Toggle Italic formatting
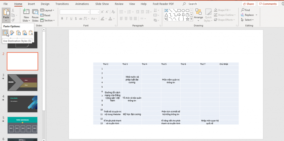284x141 pixels. (x=67, y=19)
